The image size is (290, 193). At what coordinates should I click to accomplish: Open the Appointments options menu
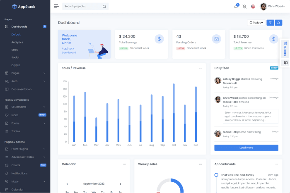coord(277,164)
